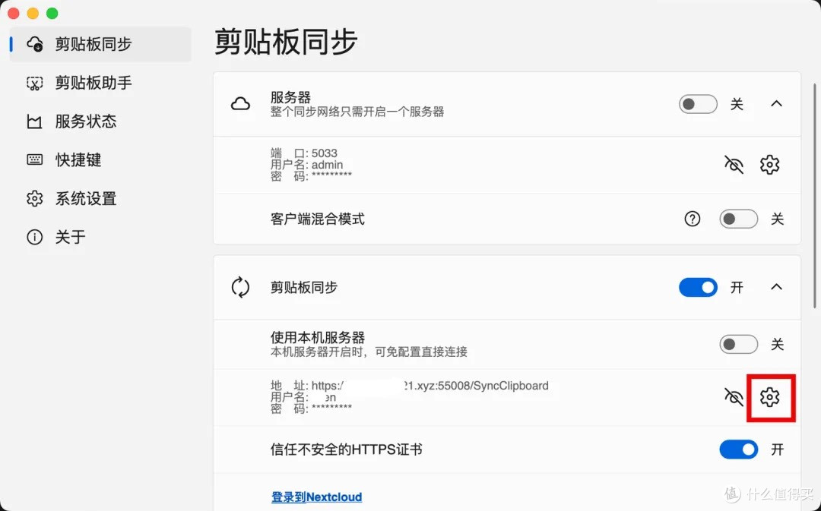
Task: Click the 端口: 5033 text
Action: (x=303, y=153)
